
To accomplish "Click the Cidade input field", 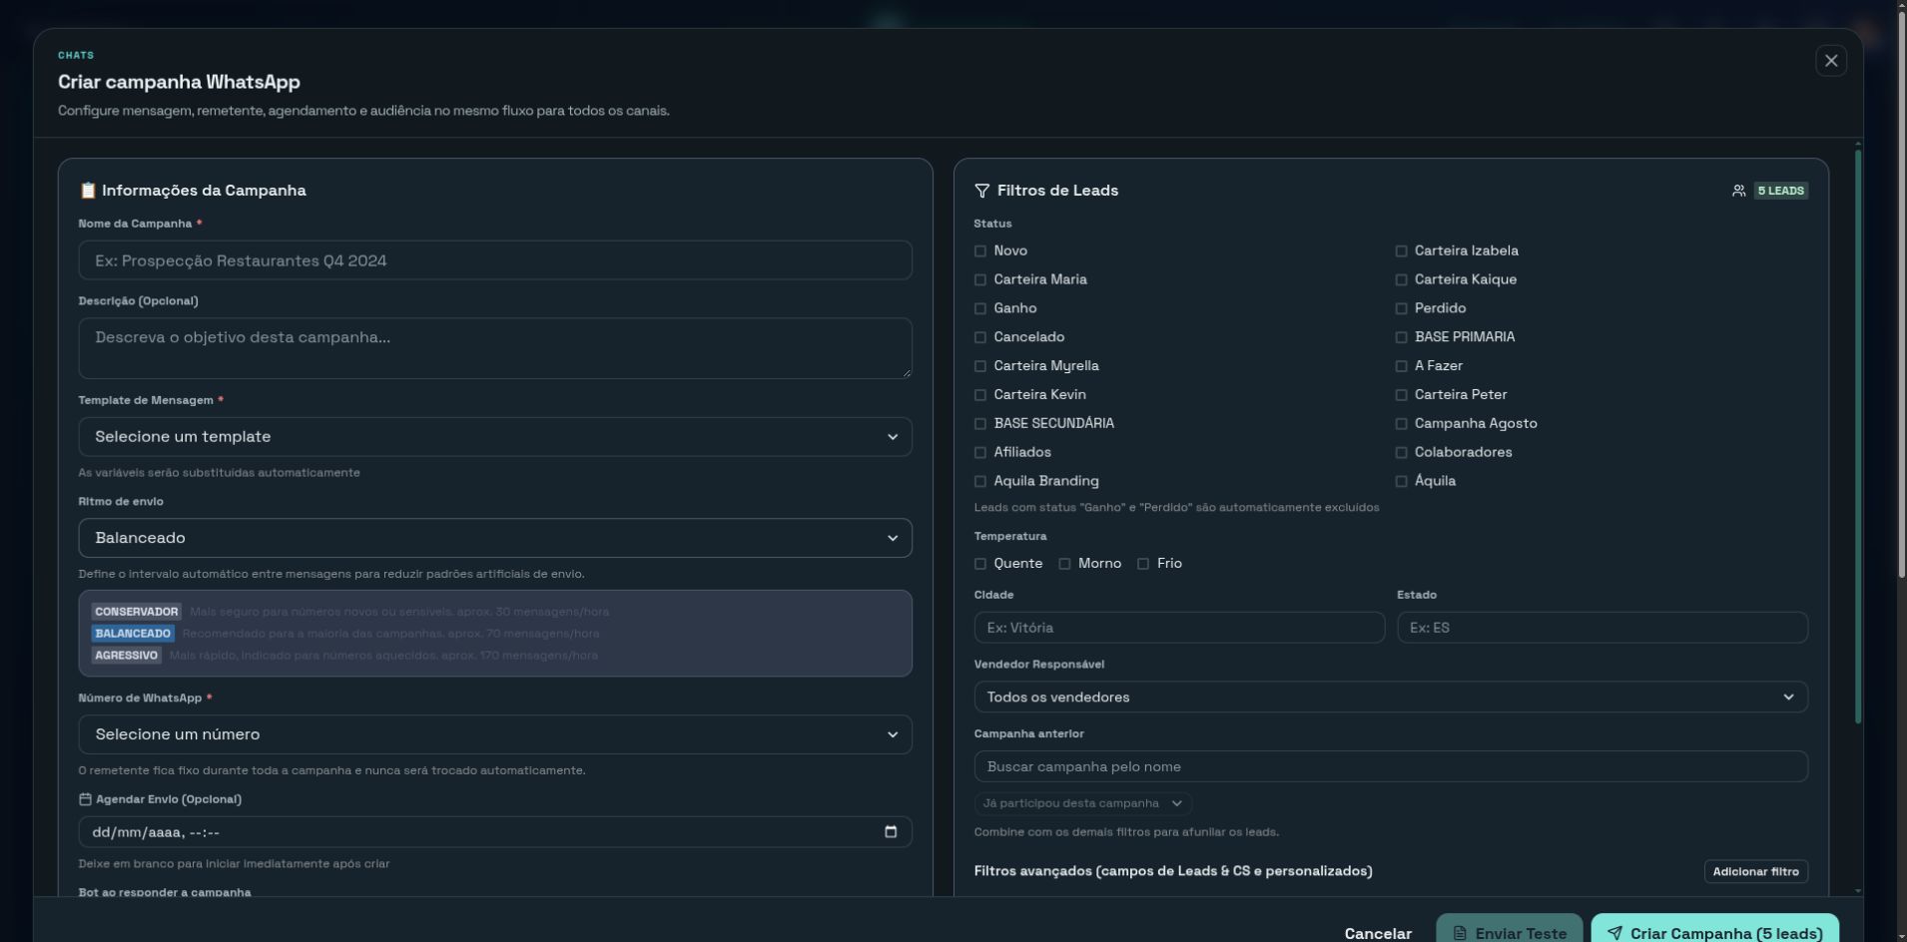I will pos(1179,628).
